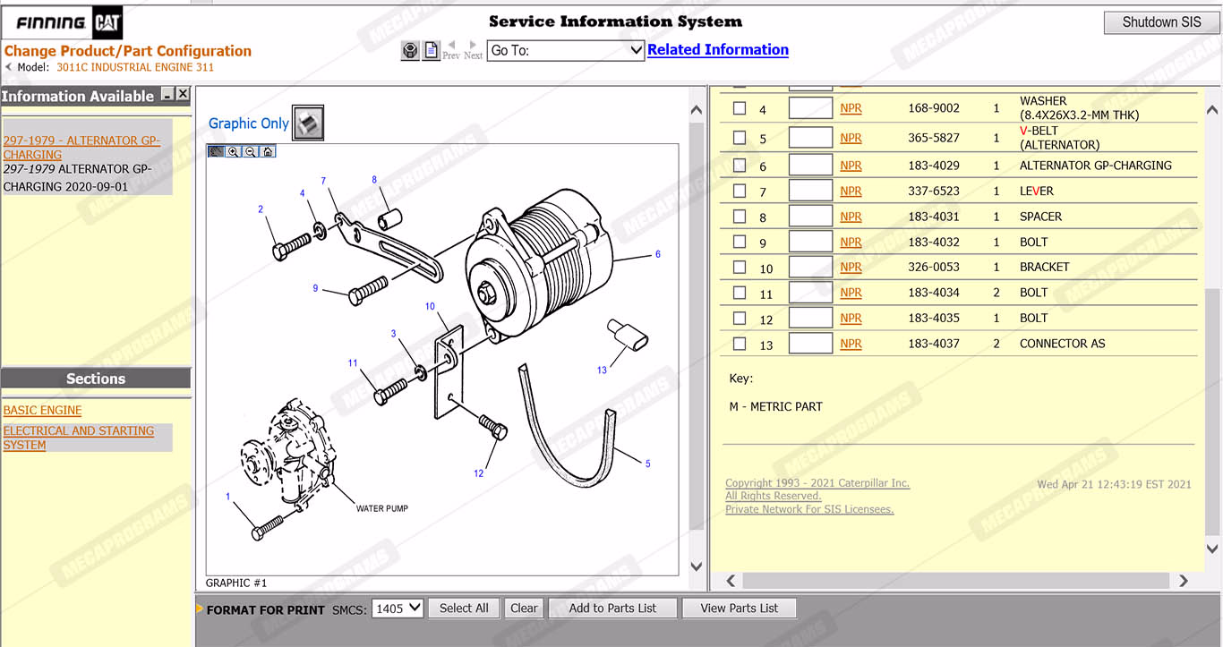Check the box for item 11 BOLT
Screen dimensions: 1223x647
point(740,293)
